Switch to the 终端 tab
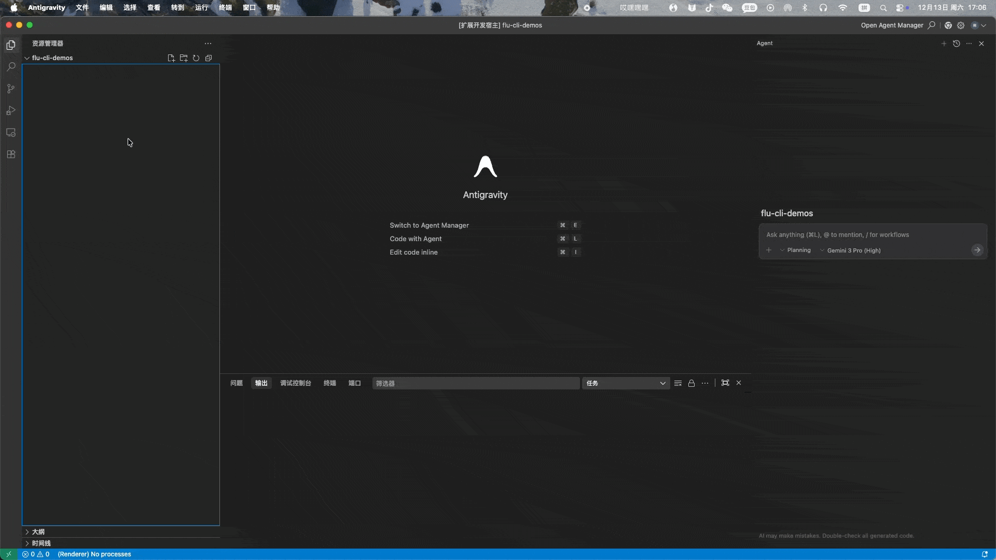This screenshot has width=996, height=560. point(329,383)
